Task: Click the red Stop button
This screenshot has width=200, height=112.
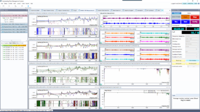Action: pos(195,17)
